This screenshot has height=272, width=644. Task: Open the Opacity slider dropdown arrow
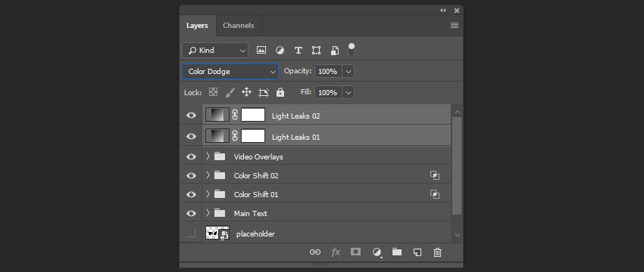click(x=349, y=72)
